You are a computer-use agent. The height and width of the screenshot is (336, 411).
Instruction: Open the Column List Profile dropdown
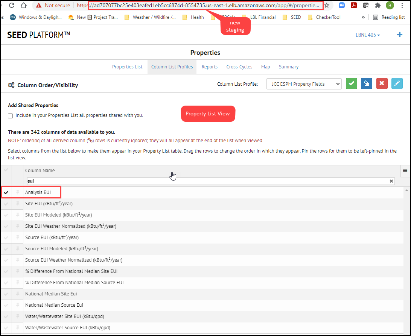tap(304, 83)
